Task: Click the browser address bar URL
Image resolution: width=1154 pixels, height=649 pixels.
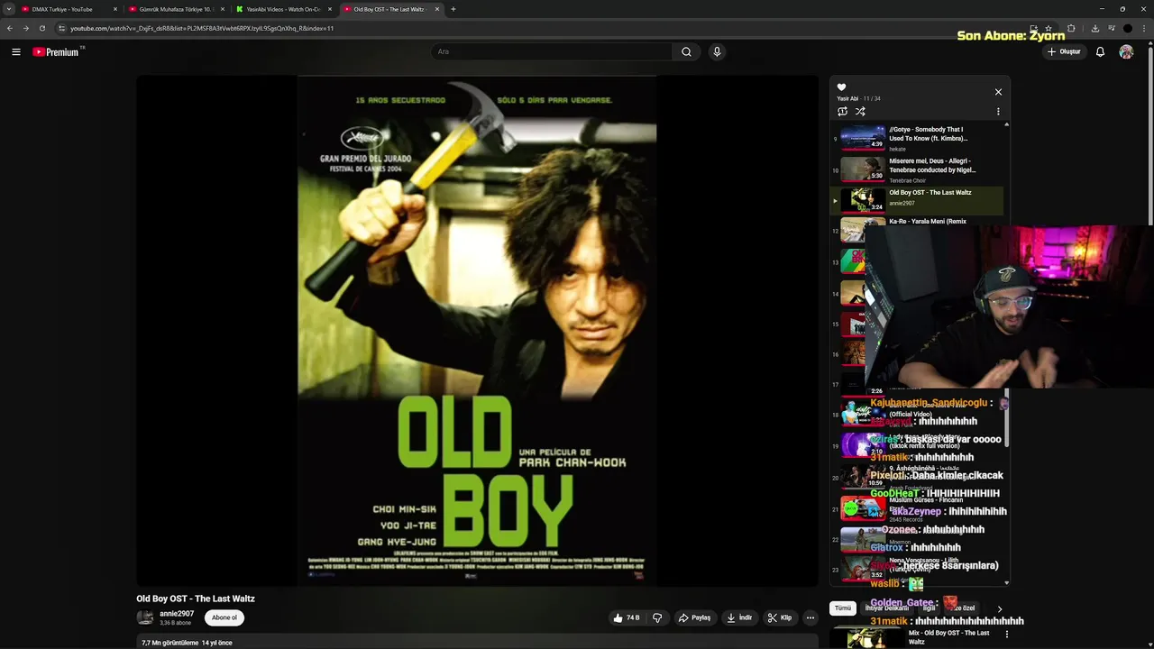Action: (x=202, y=28)
